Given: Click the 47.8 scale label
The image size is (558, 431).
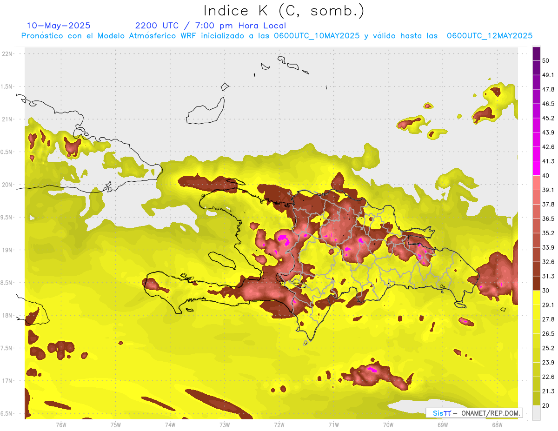Looking at the screenshot, I should (548, 89).
